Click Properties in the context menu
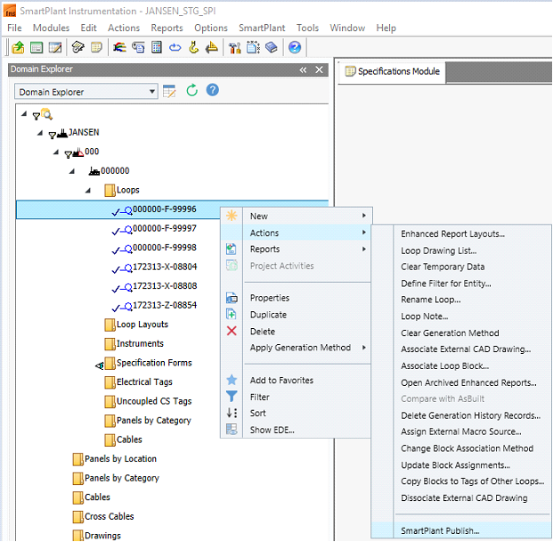 coord(269,298)
